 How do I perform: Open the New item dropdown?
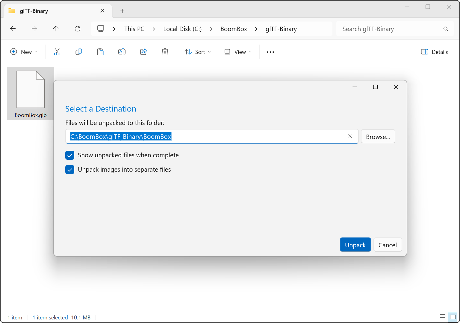tap(24, 52)
